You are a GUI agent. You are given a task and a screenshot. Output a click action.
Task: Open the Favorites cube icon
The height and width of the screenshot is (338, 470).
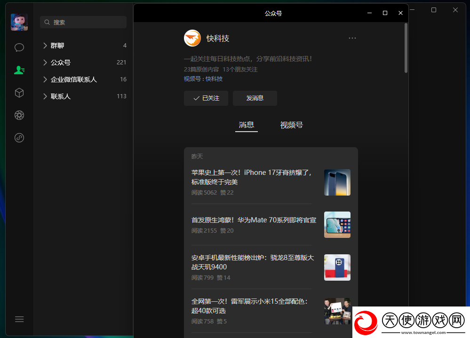19,93
